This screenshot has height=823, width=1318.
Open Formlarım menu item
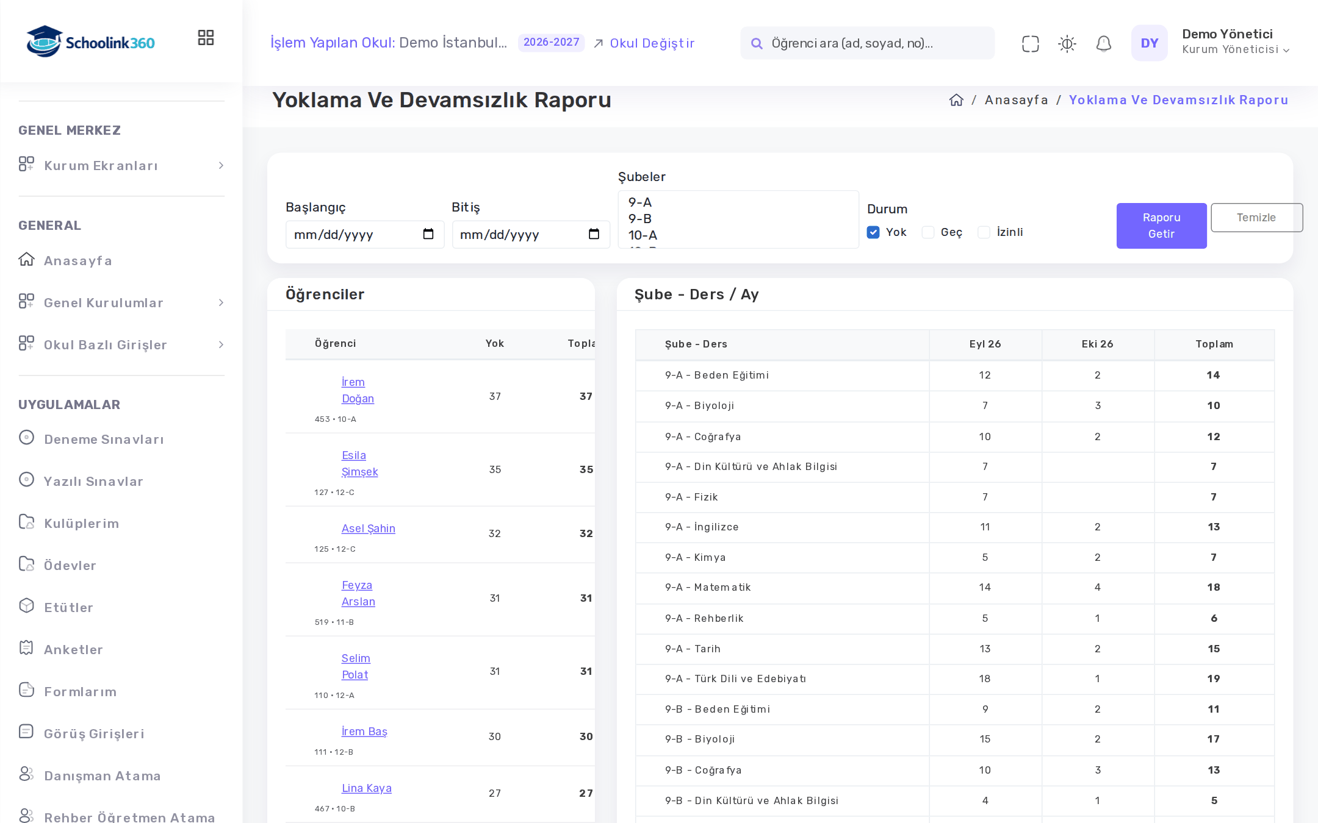click(80, 692)
